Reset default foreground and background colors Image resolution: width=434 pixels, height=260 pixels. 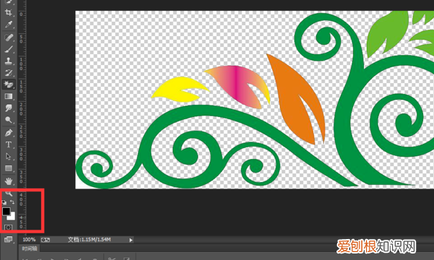point(4,202)
